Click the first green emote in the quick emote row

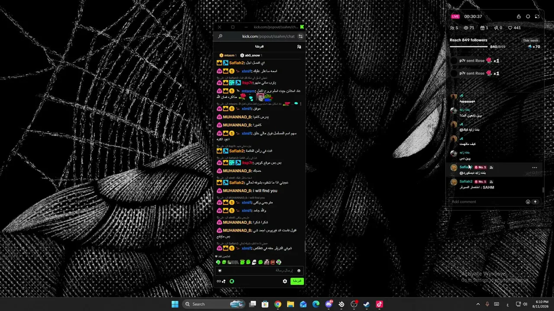tap(218, 262)
